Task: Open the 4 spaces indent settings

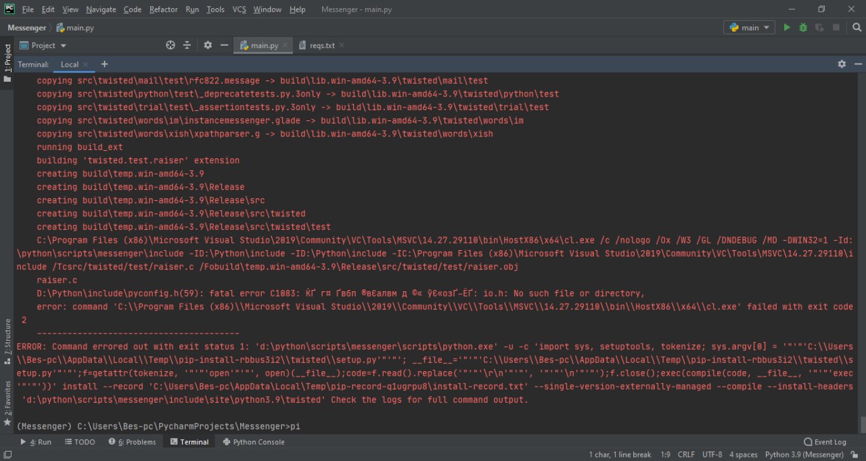Action: click(x=743, y=455)
